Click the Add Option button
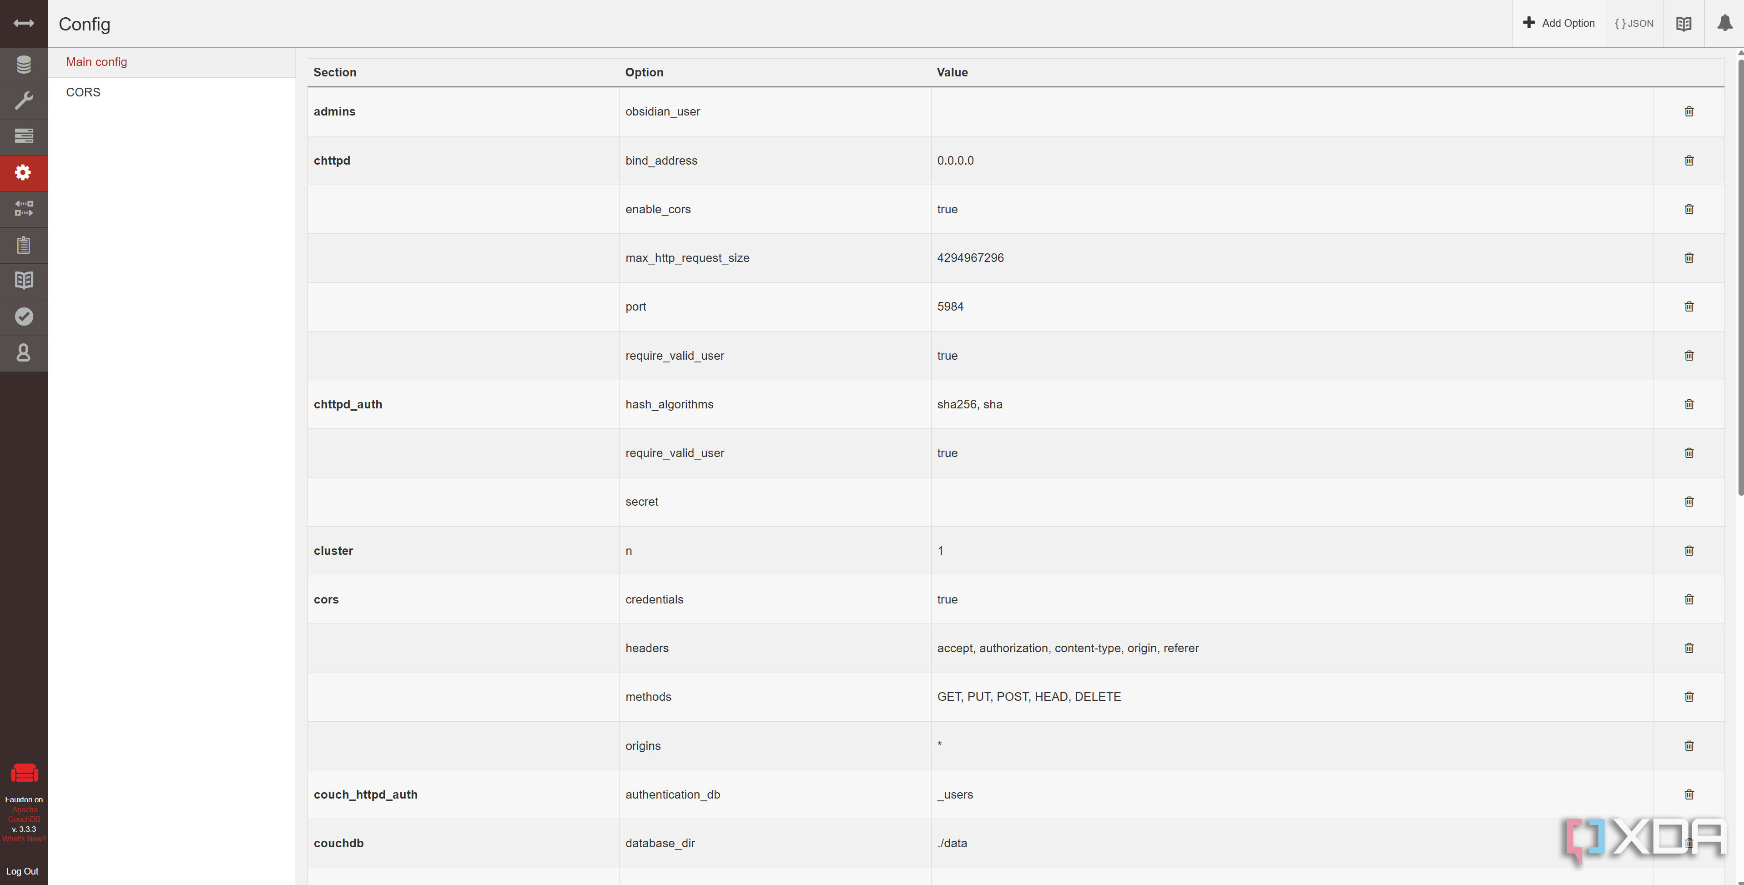 tap(1558, 24)
